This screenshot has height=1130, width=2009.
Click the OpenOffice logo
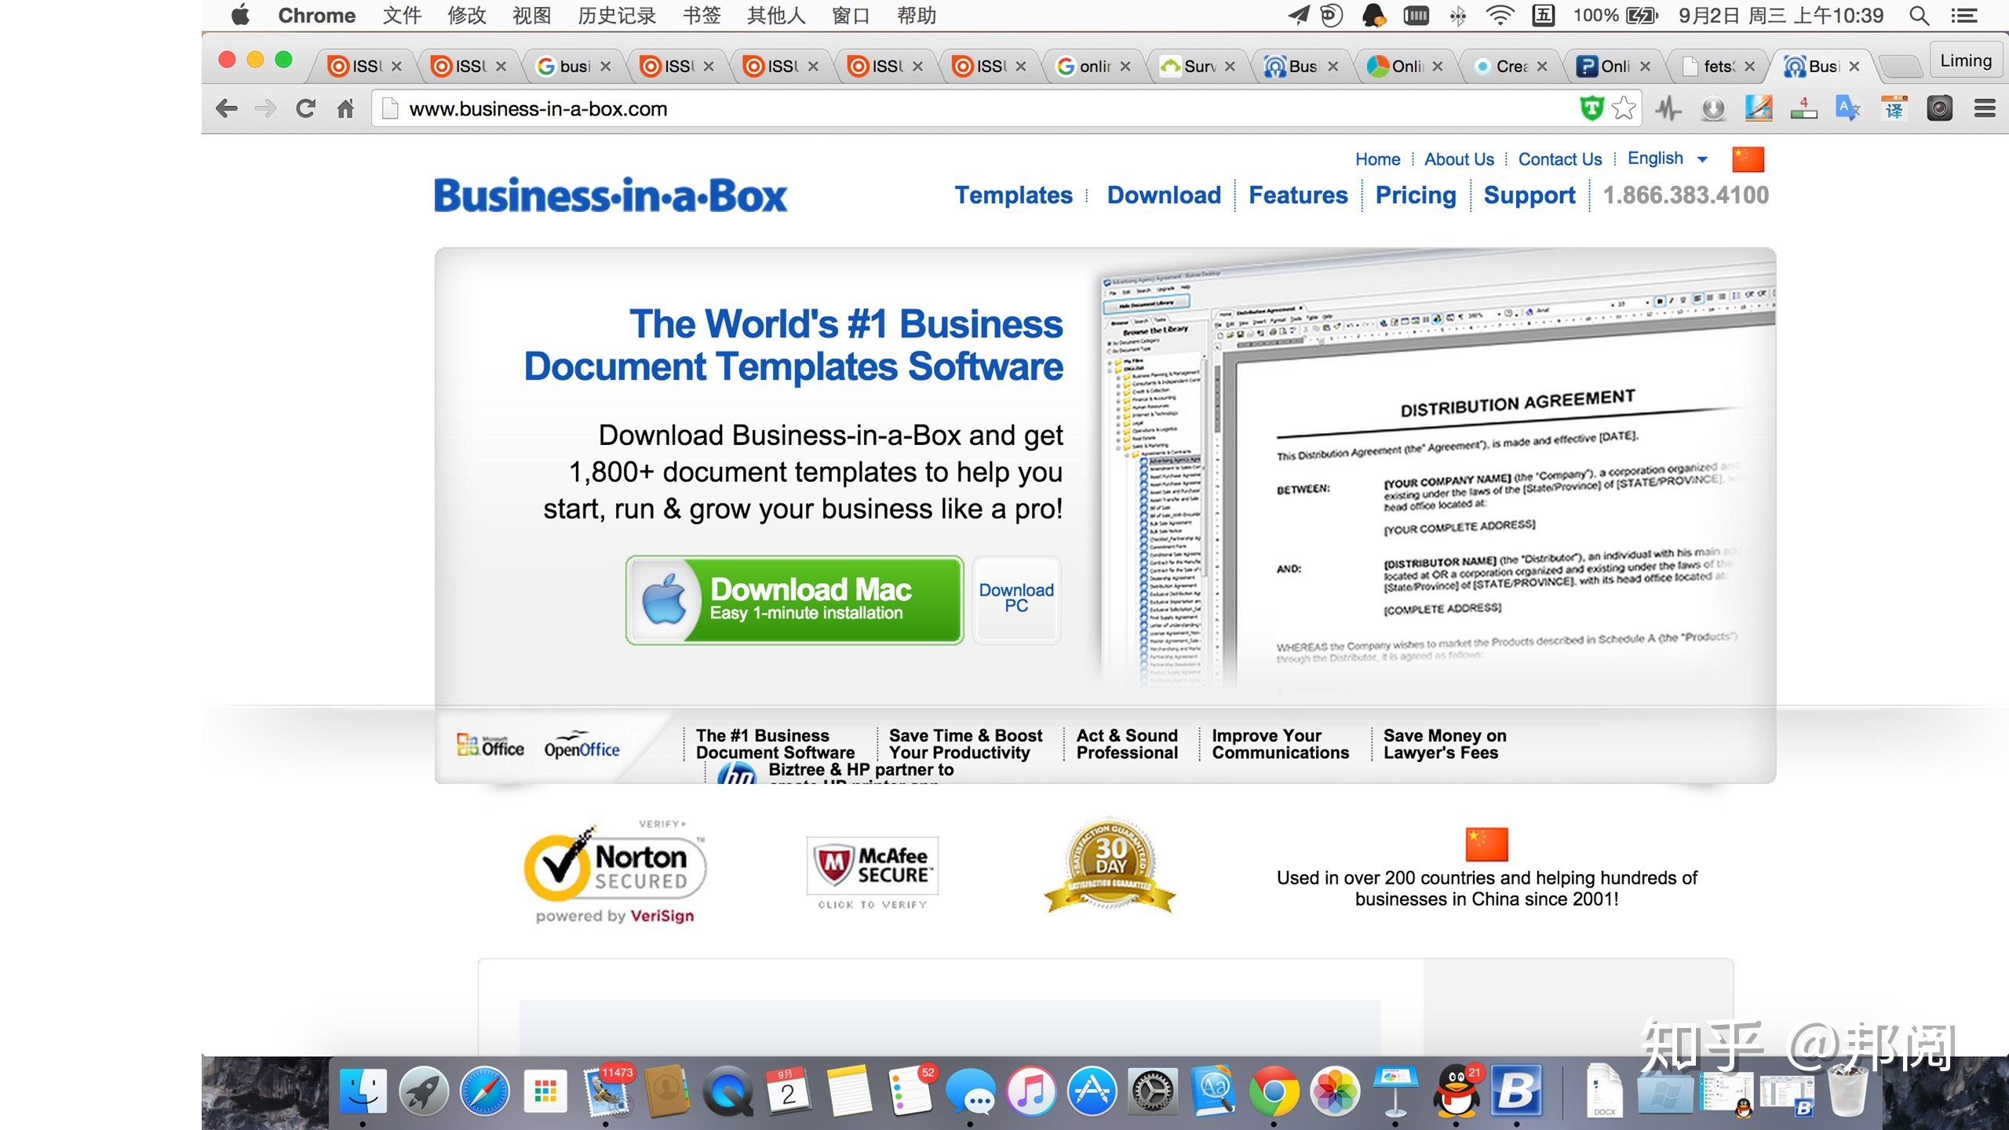[582, 746]
